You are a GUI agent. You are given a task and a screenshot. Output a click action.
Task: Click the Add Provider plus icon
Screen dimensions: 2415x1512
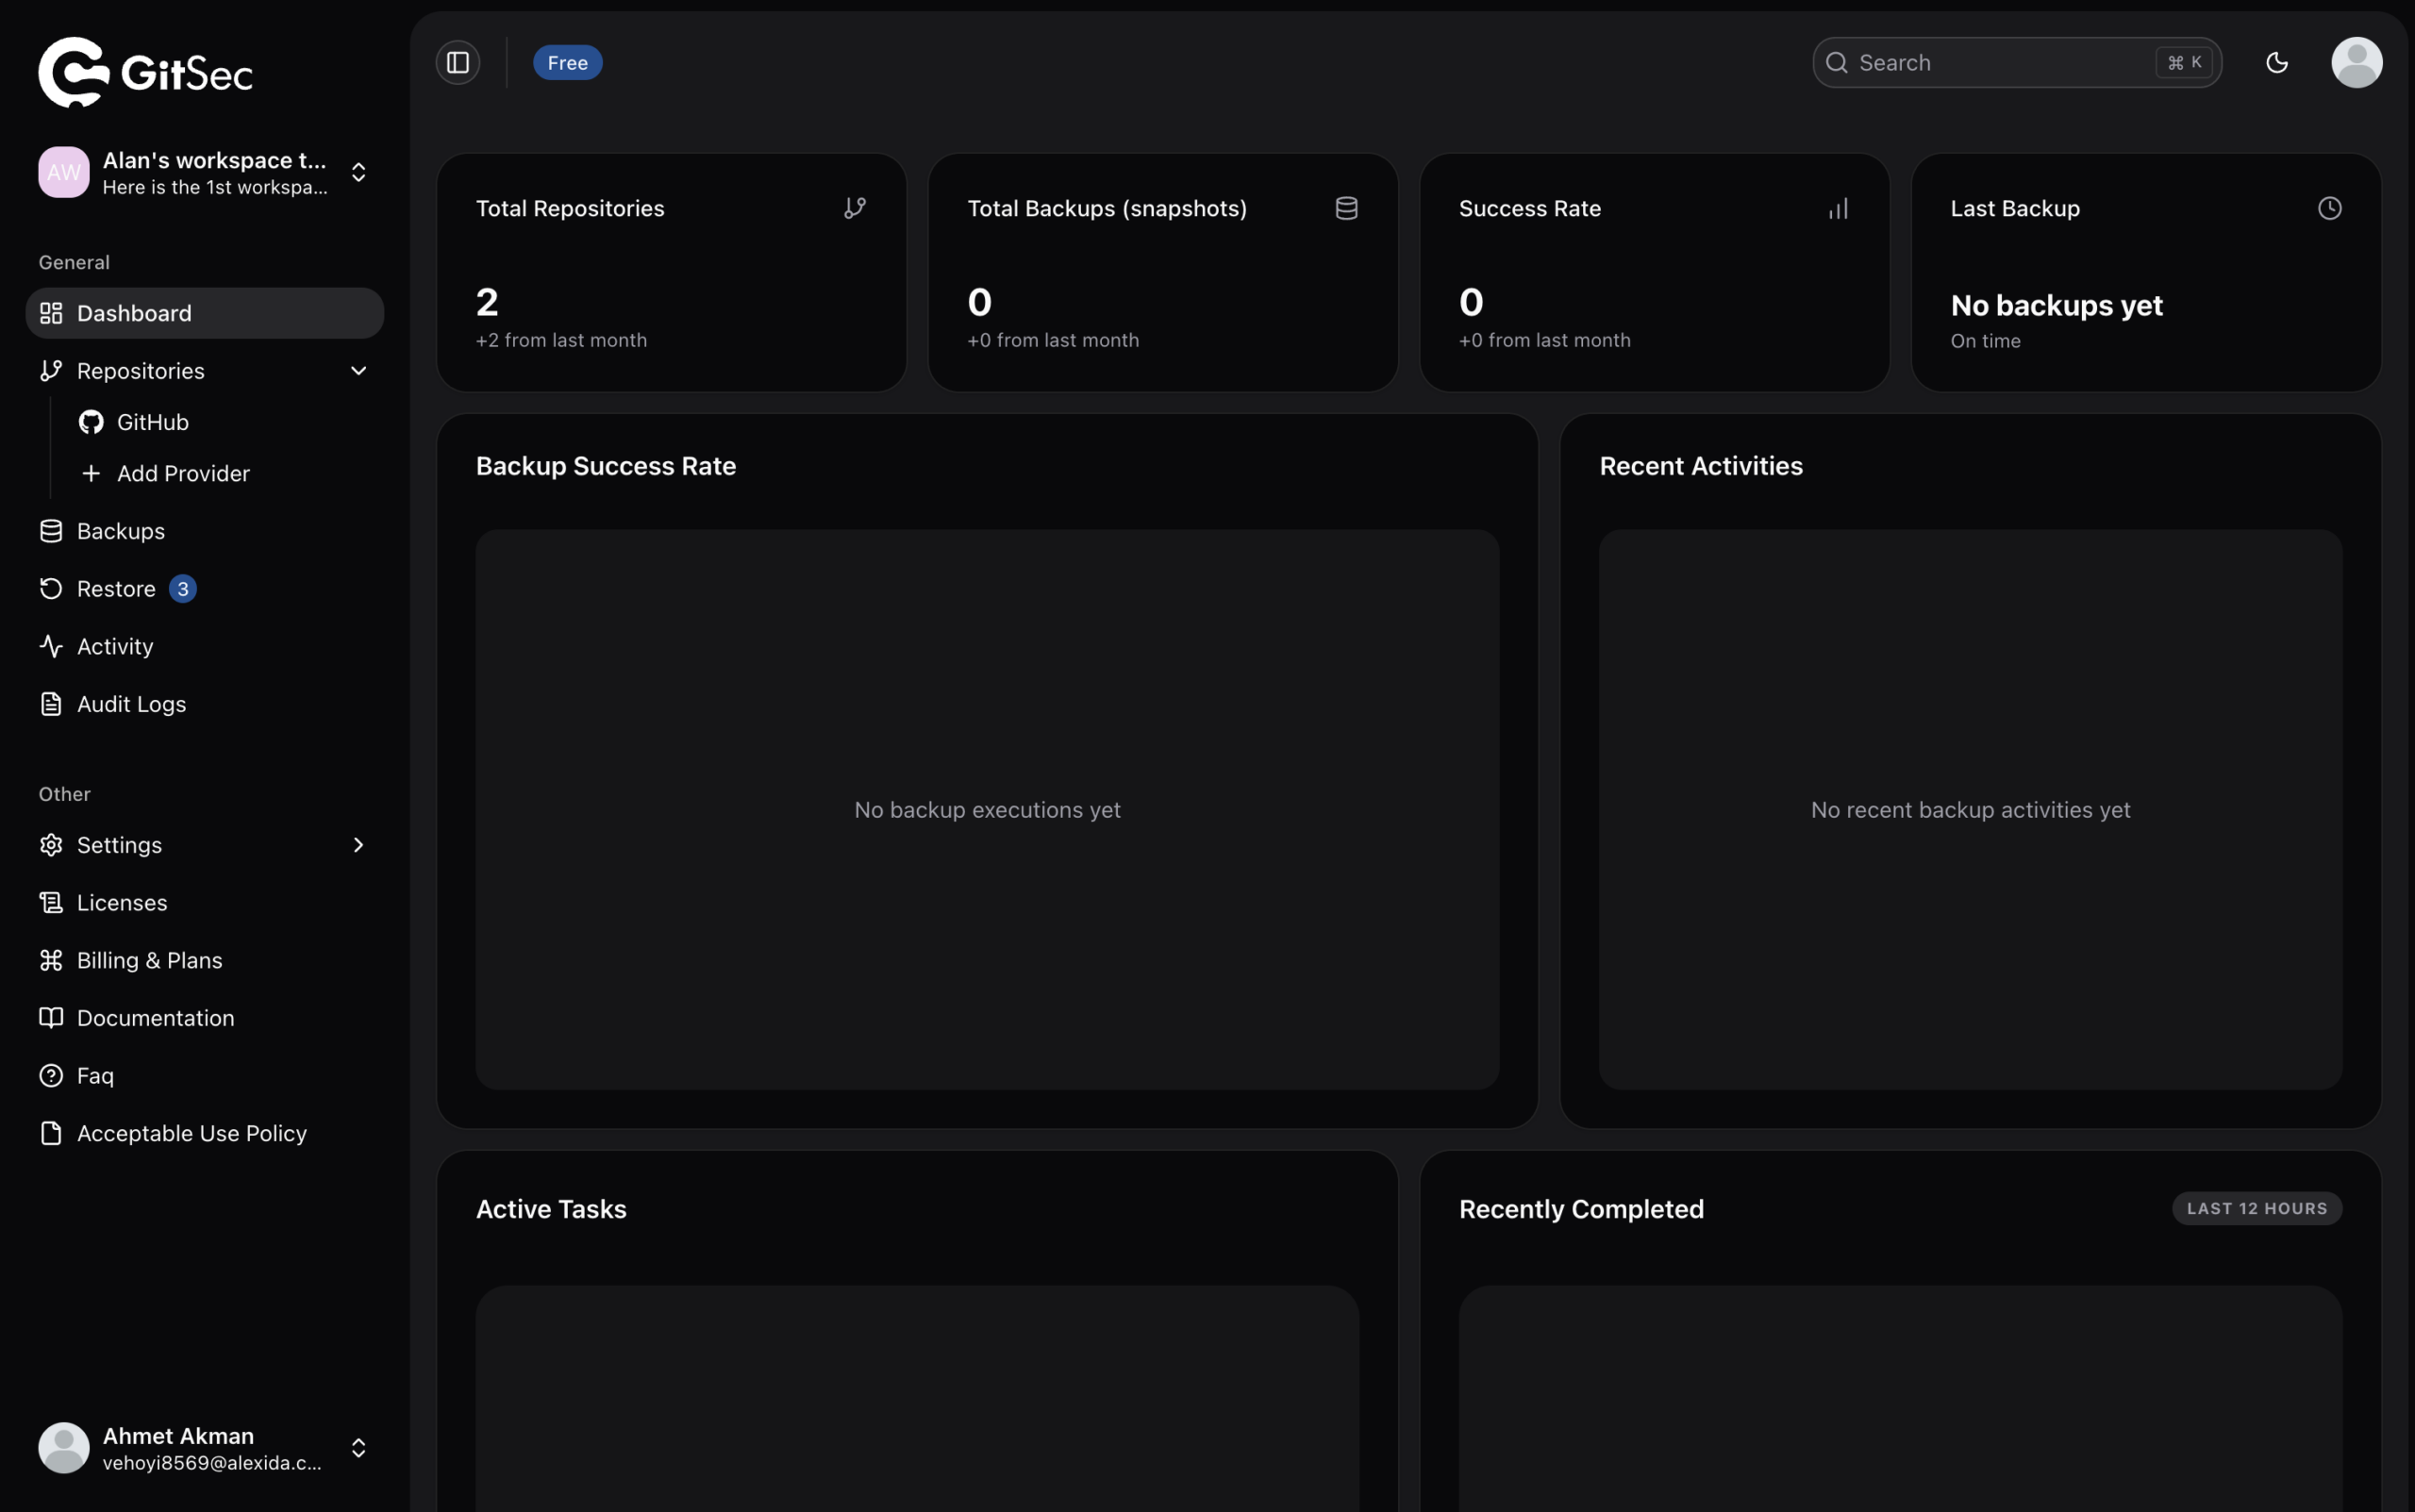91,473
